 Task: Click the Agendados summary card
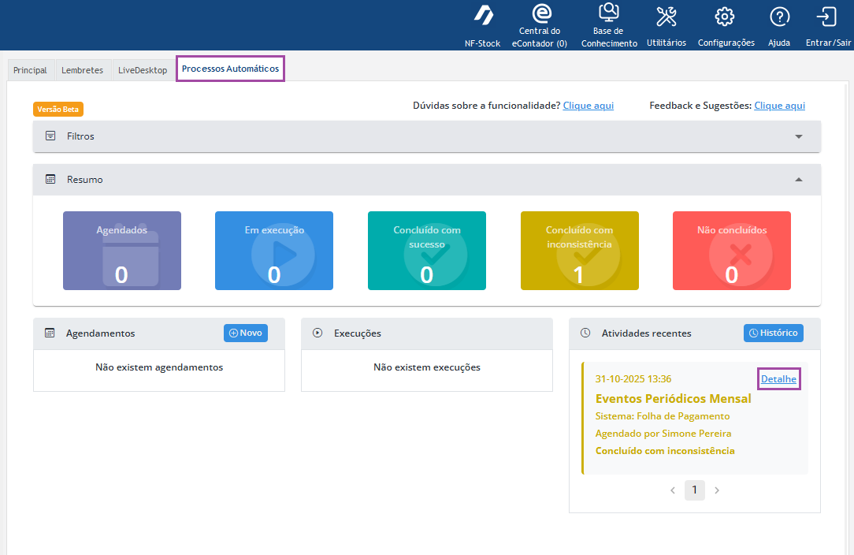[x=122, y=251]
